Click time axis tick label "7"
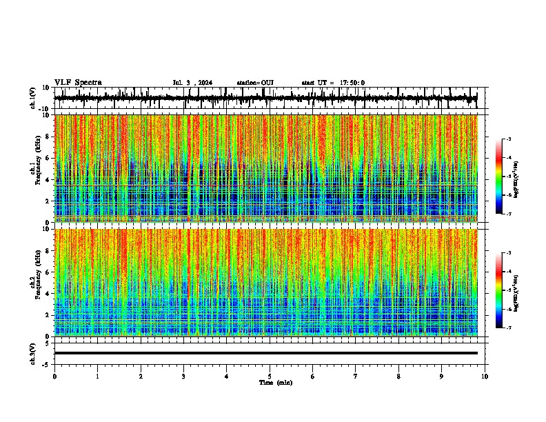 pos(356,376)
